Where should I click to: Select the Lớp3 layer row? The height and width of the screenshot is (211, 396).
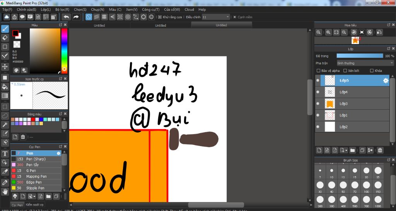[x=352, y=104]
